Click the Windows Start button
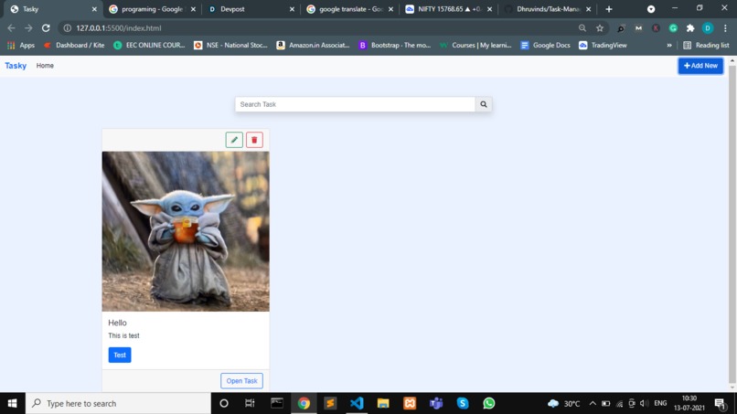 (13, 403)
